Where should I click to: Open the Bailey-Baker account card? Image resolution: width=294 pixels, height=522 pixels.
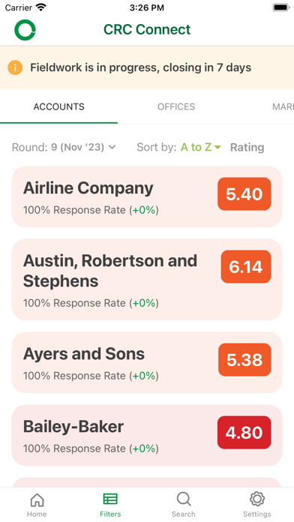[147, 436]
